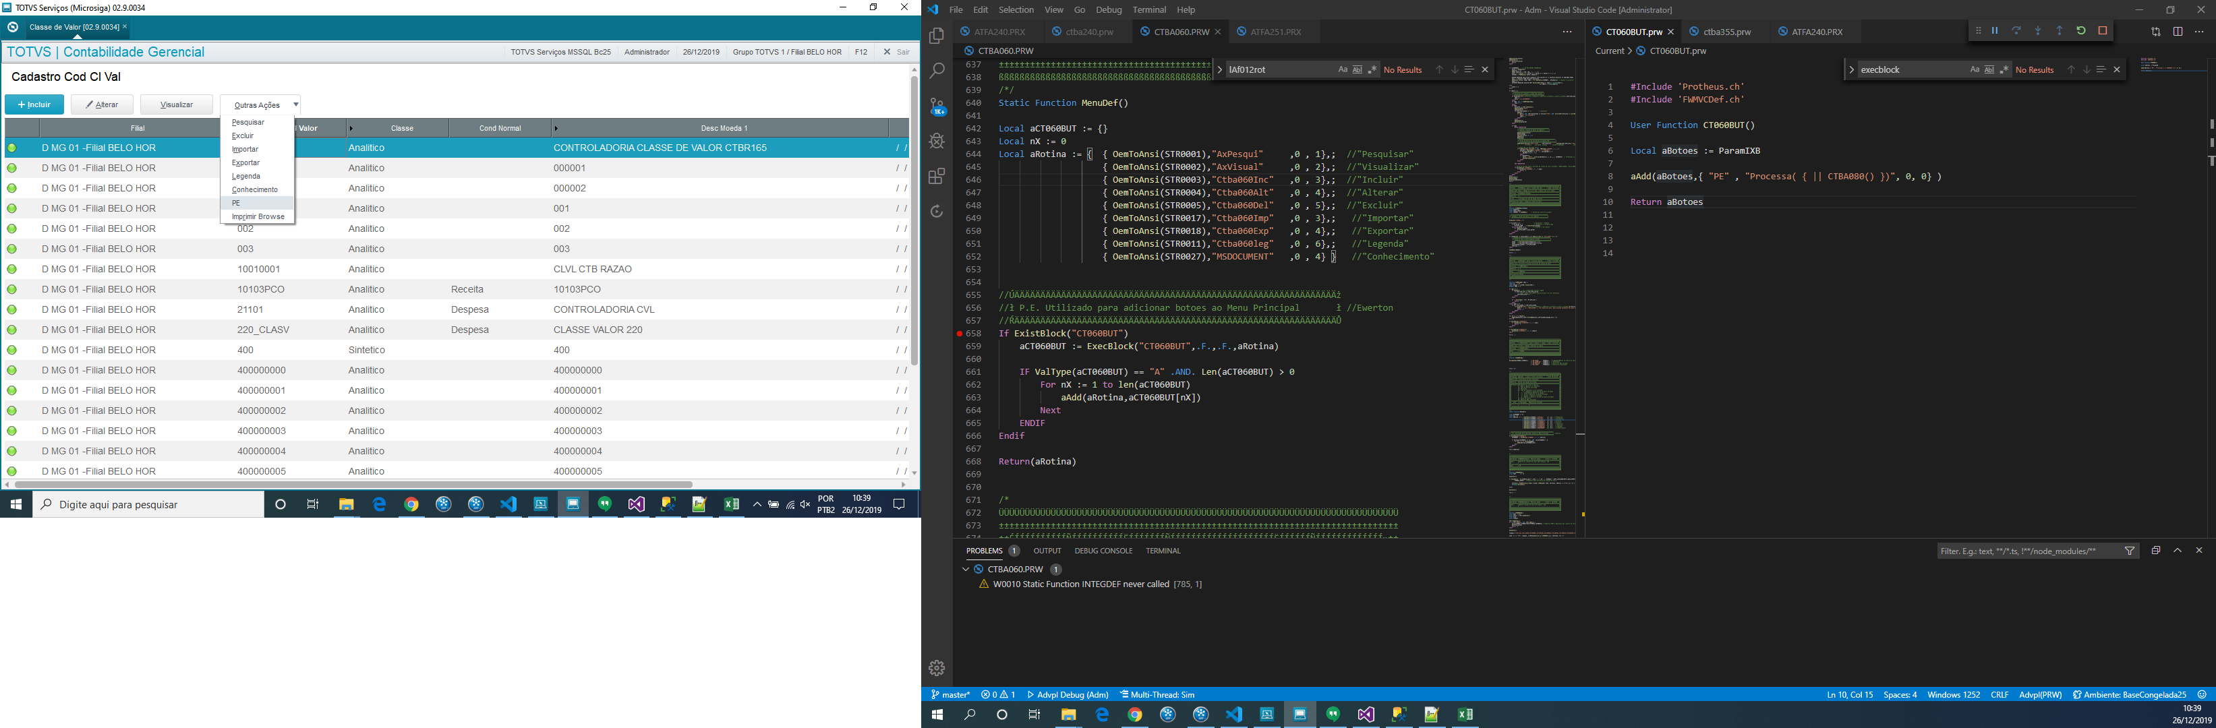Click split editor icon at top right

click(2178, 32)
